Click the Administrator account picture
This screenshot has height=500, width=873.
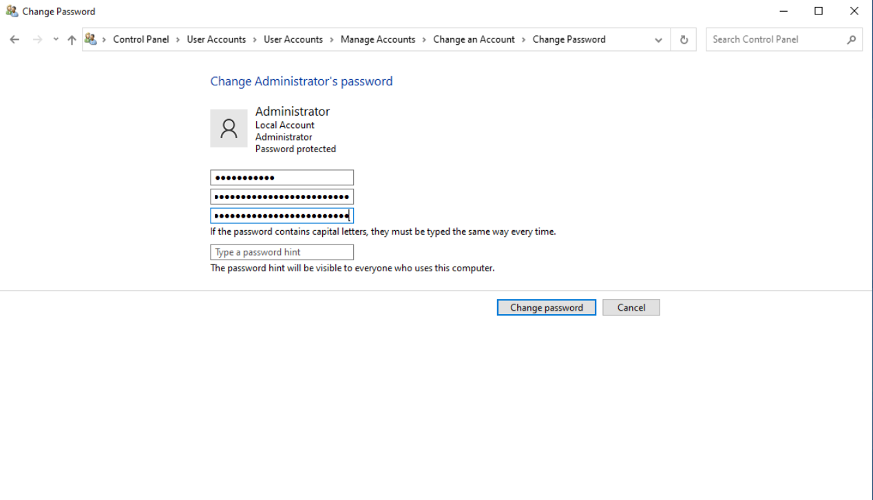229,128
